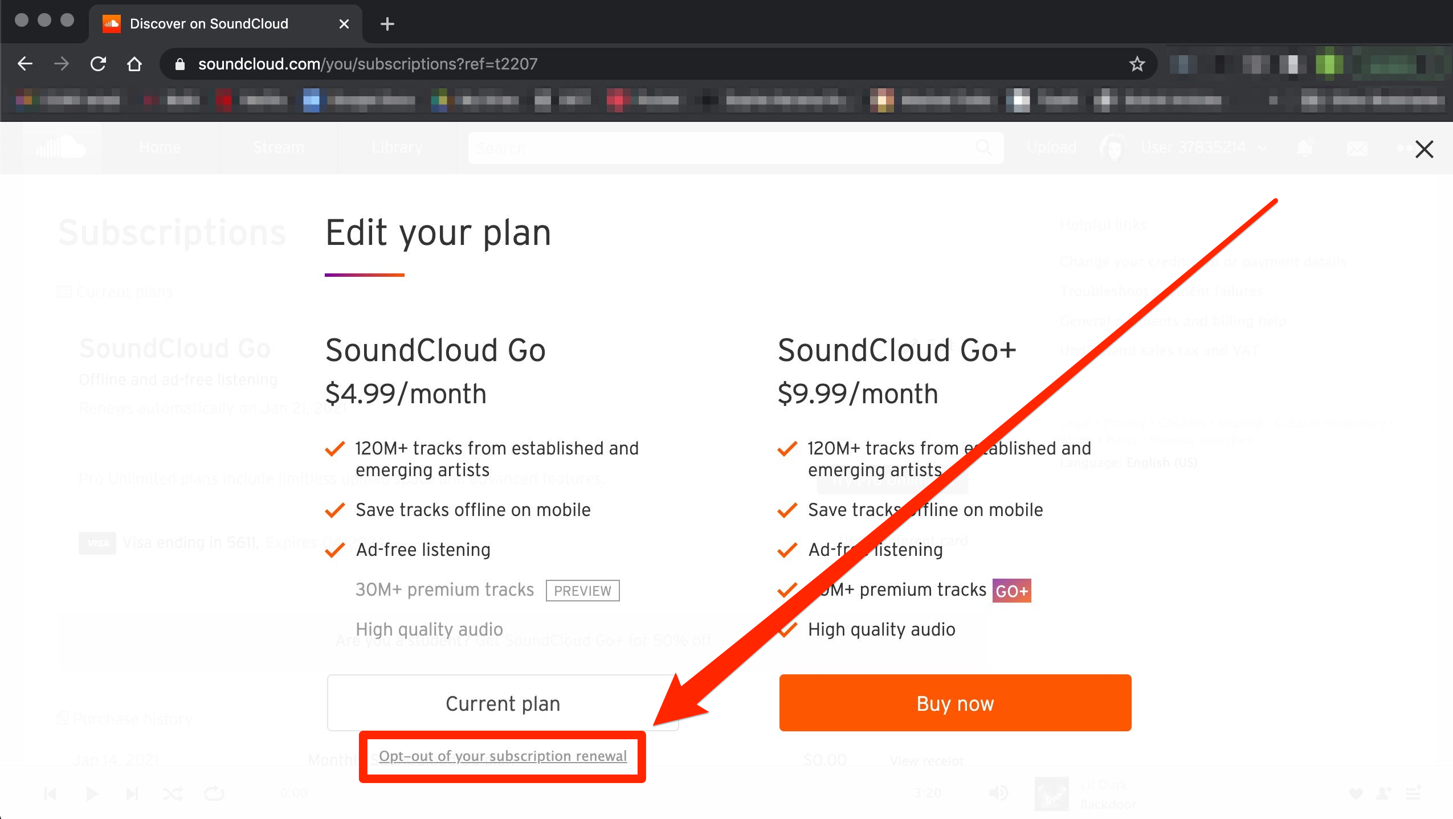Play the current track

tap(91, 793)
